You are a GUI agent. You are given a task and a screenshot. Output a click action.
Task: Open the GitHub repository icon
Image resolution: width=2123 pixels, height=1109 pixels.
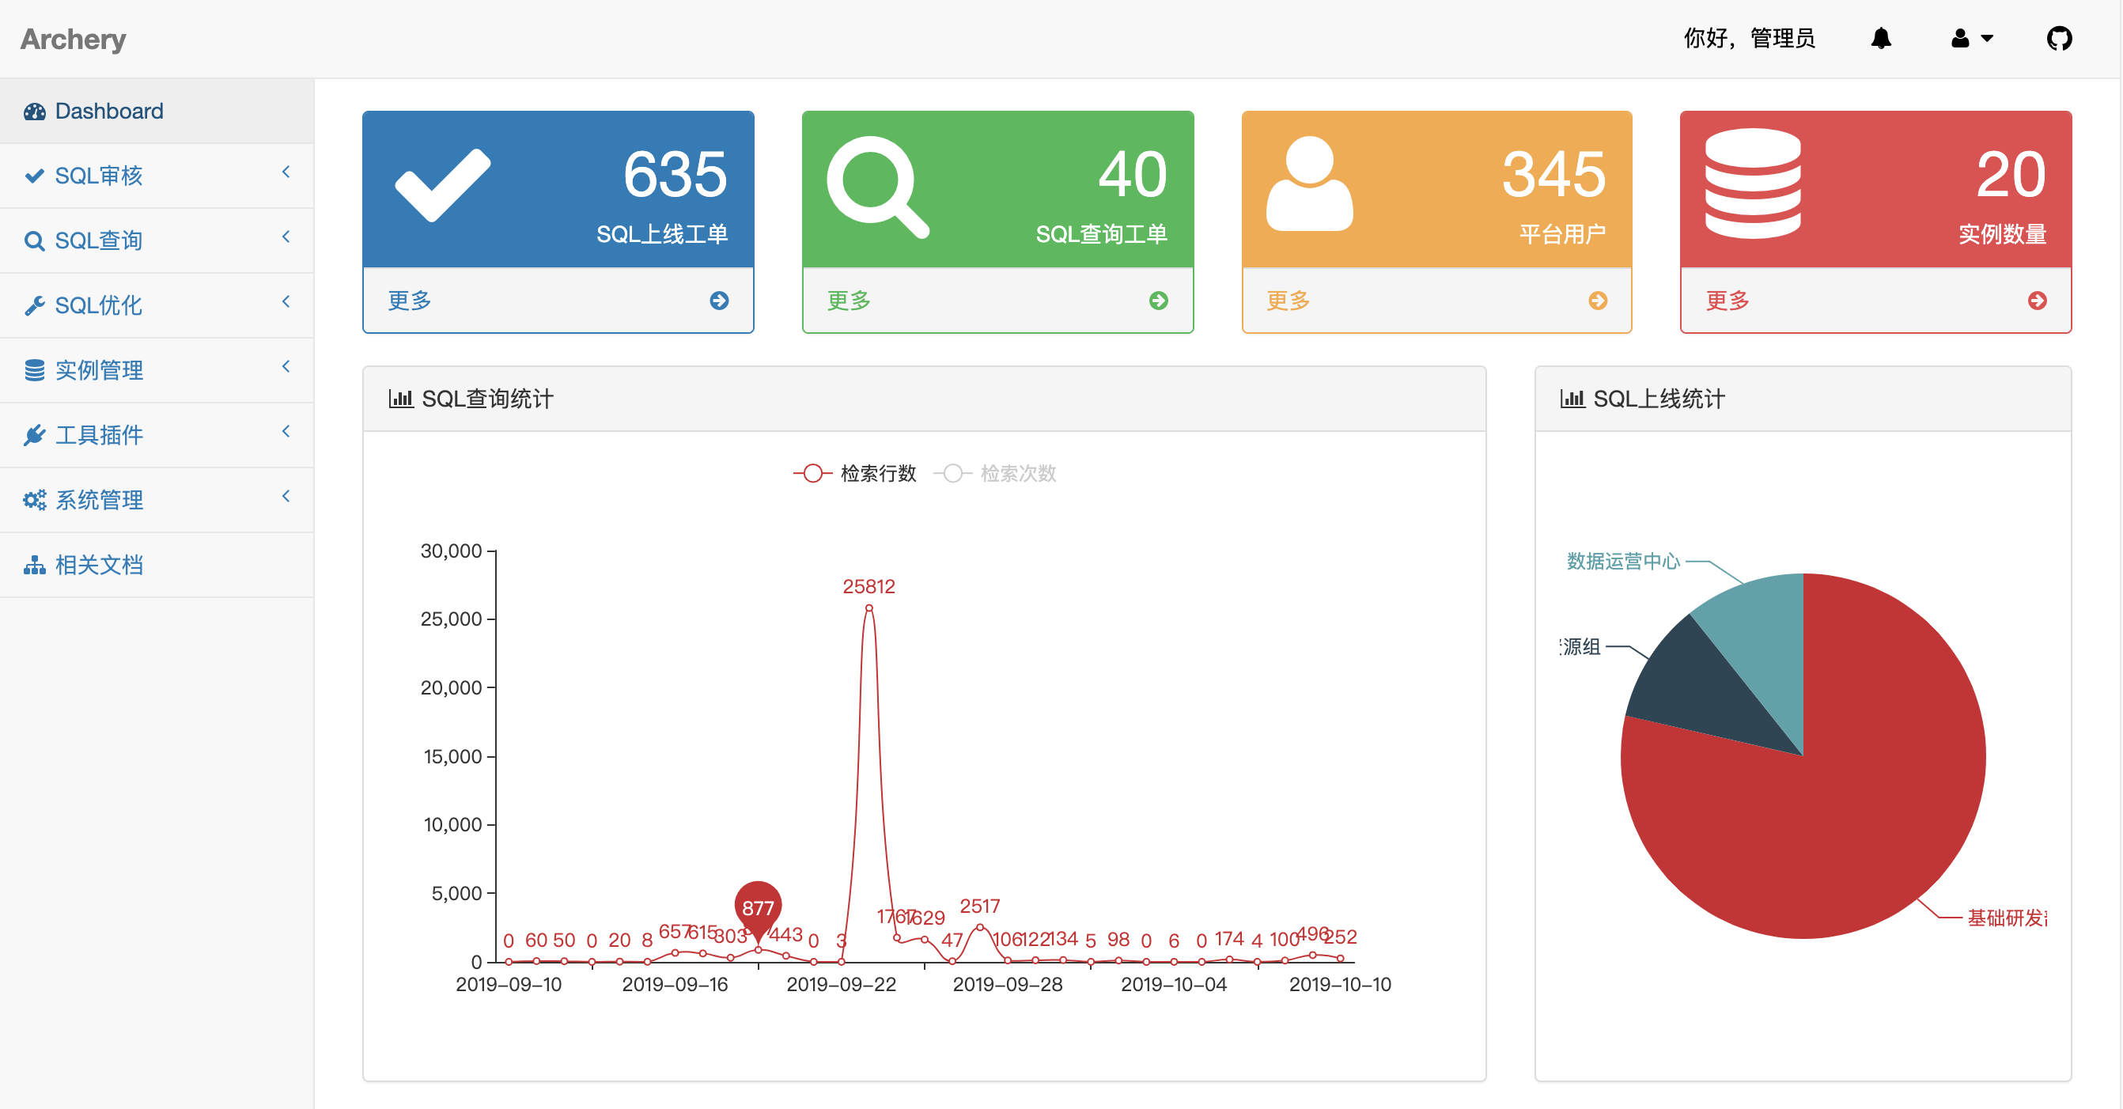(x=2059, y=38)
